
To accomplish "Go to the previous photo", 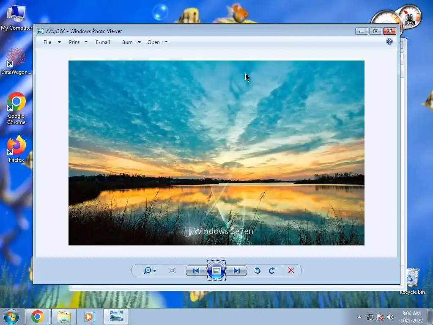I will click(x=196, y=270).
